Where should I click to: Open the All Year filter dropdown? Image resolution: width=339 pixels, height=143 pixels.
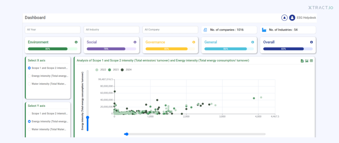pyautogui.click(x=53, y=30)
